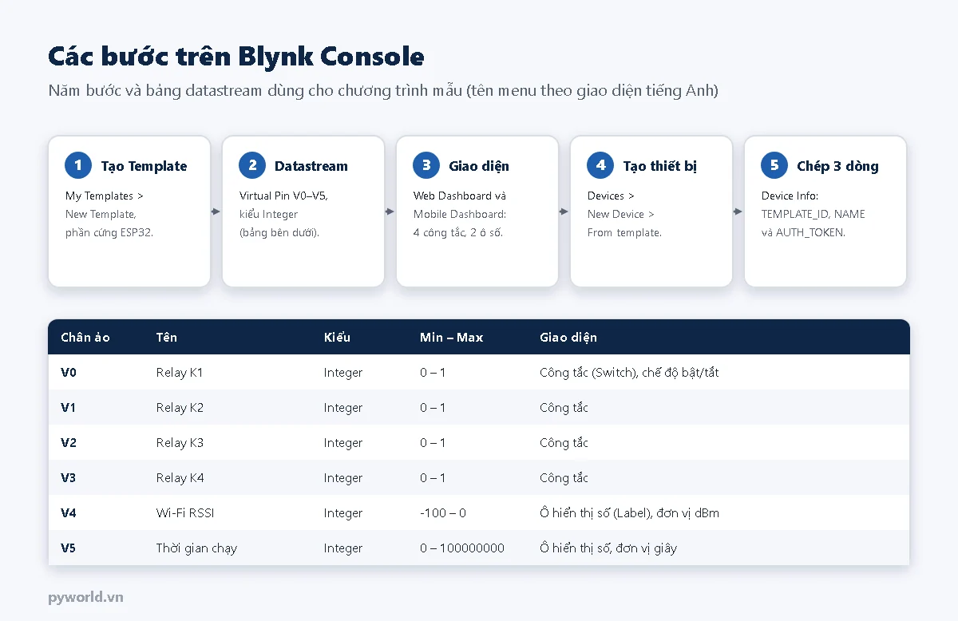Select the "V3" cell in the table
The image size is (958, 621).
click(x=69, y=477)
